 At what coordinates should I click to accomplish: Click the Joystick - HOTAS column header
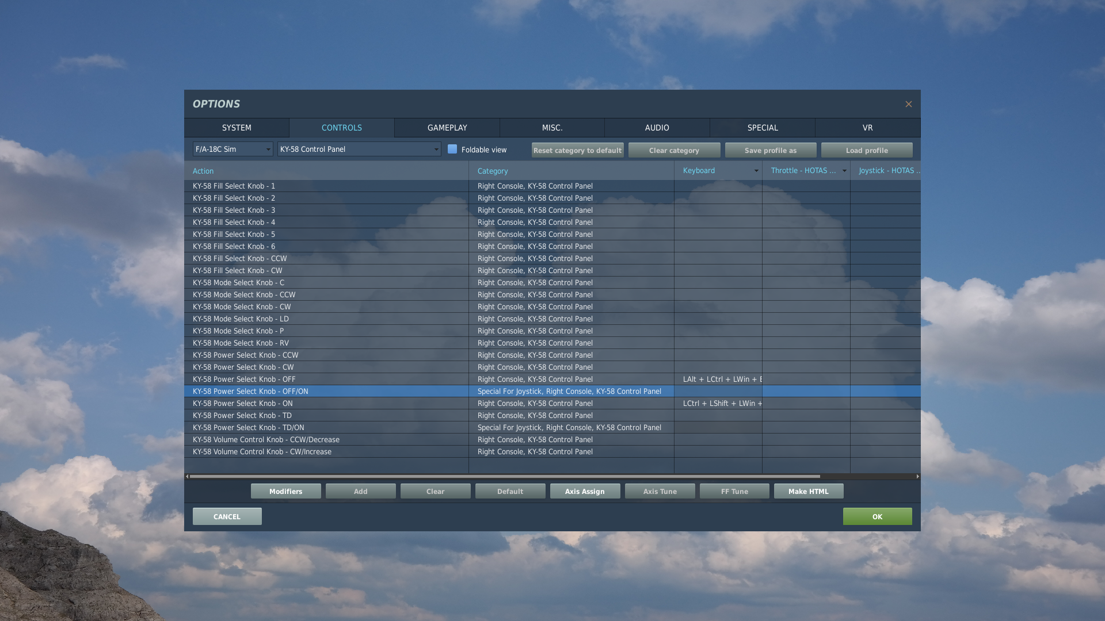pyautogui.click(x=886, y=171)
